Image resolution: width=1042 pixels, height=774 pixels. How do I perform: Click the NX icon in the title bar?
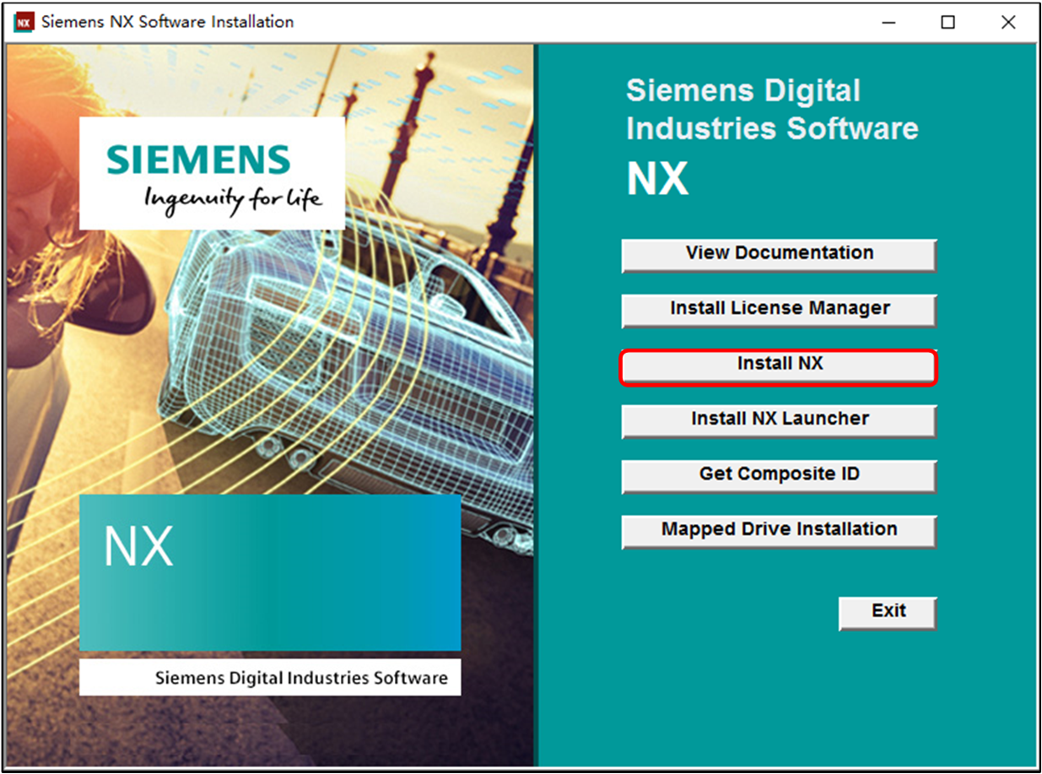tap(21, 22)
